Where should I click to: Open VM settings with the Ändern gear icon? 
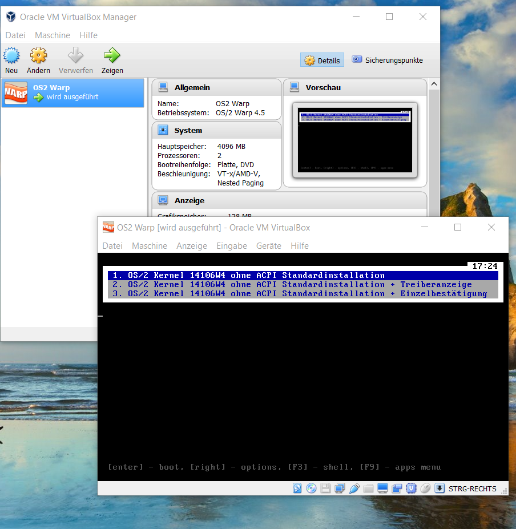pyautogui.click(x=38, y=56)
